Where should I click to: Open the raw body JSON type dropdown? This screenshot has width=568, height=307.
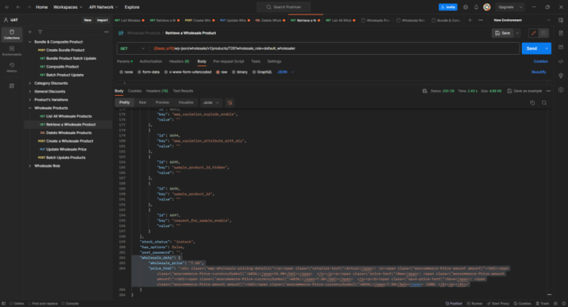286,73
